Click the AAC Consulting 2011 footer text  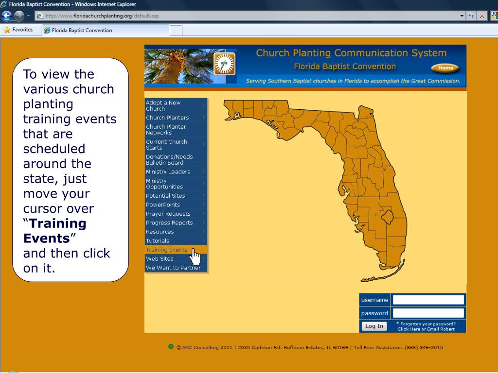pyautogui.click(x=204, y=347)
